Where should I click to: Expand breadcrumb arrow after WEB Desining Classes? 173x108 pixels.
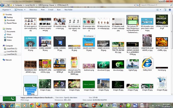55,5
